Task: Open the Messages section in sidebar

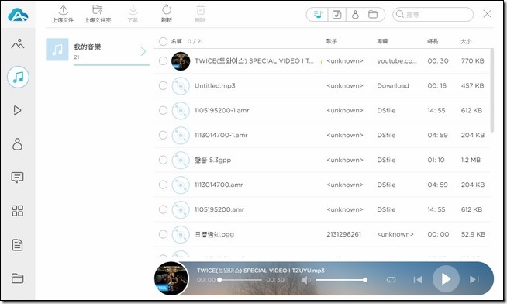Action: tap(18, 178)
